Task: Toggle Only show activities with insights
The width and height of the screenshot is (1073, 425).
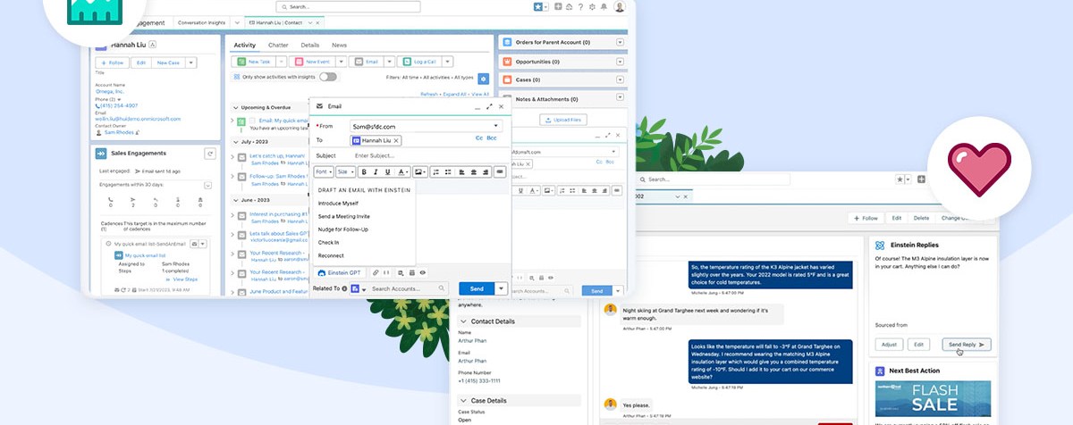Action: pos(328,77)
